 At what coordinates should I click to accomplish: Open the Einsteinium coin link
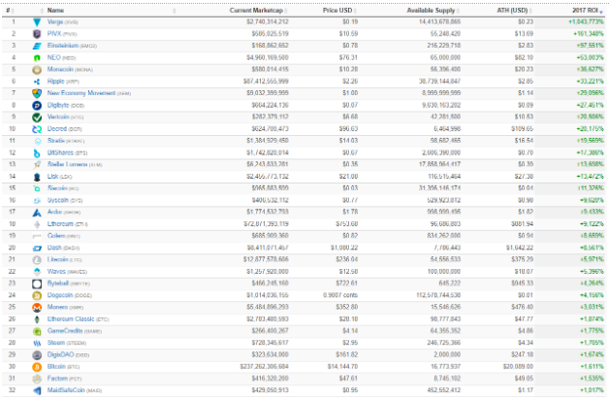pos(63,46)
